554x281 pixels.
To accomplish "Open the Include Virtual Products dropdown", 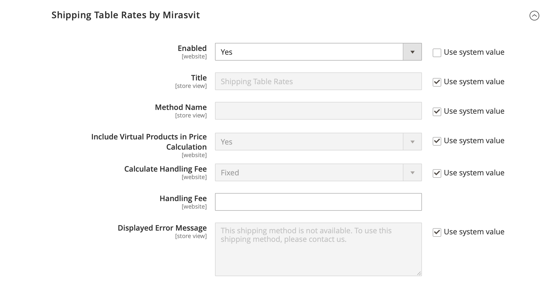I will [x=318, y=142].
